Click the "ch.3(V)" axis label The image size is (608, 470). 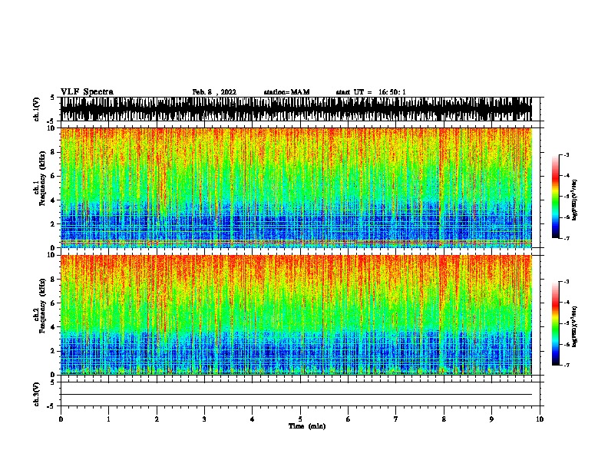tap(37, 394)
